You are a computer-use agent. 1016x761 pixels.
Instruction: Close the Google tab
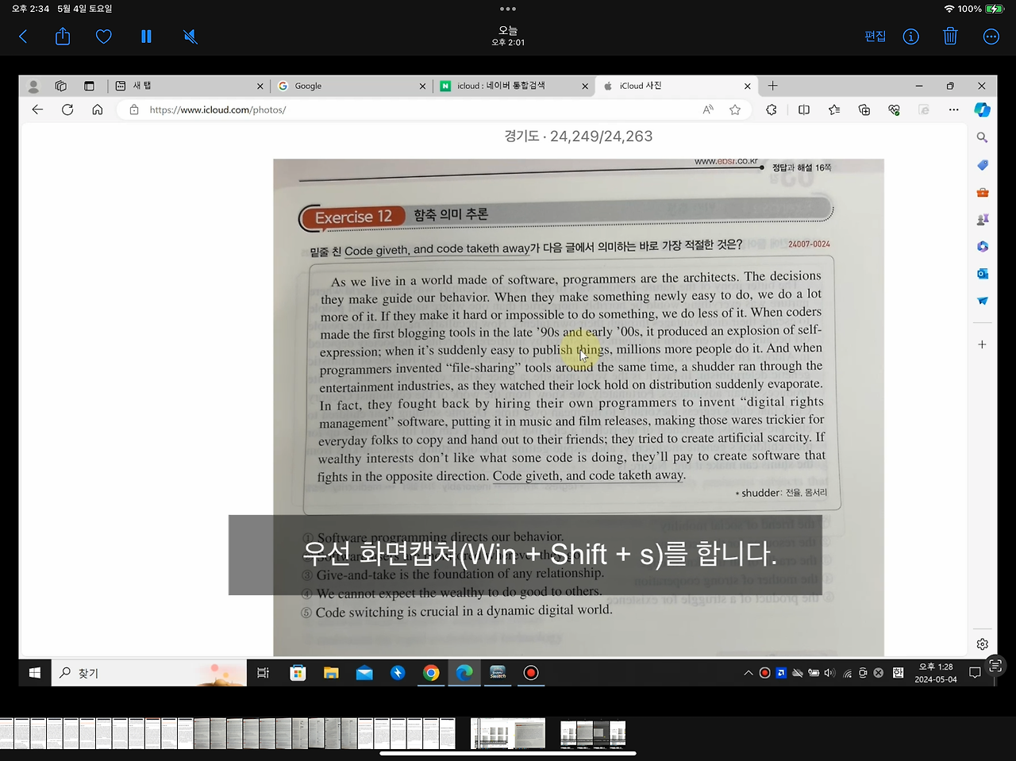[422, 86]
